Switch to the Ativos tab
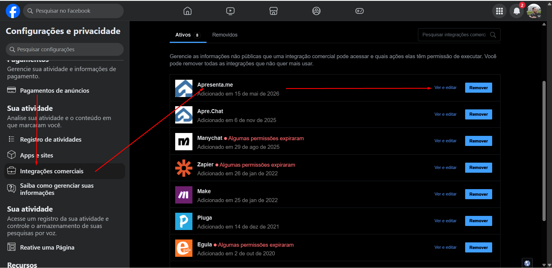The height and width of the screenshot is (268, 552). pos(188,35)
